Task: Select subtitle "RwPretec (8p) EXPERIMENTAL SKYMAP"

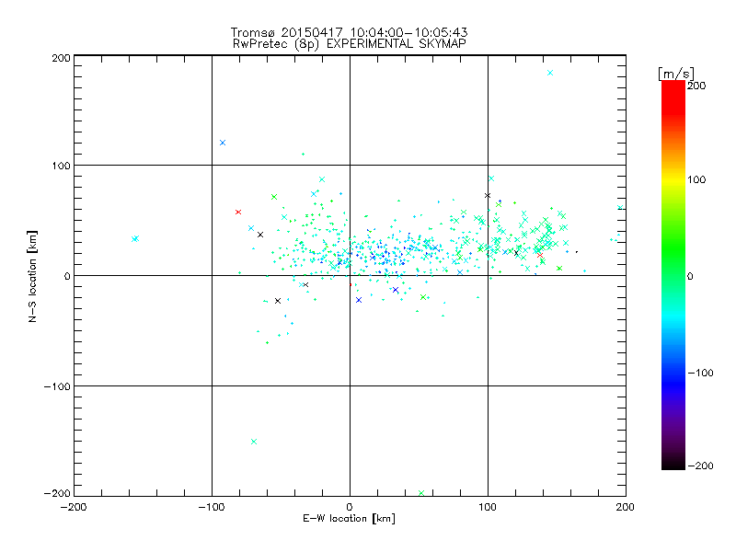Action: click(350, 44)
